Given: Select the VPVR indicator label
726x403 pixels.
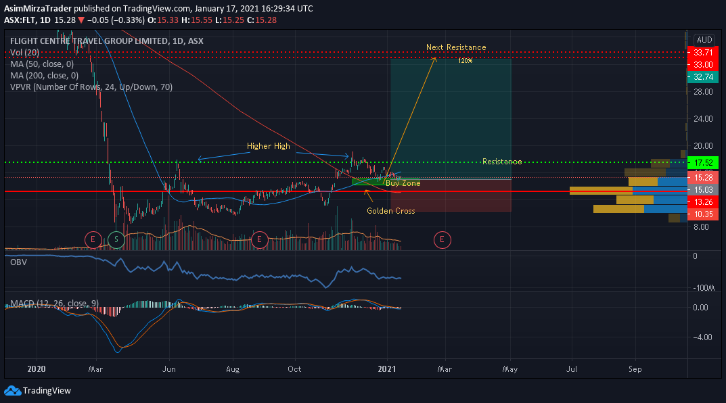Looking at the screenshot, I should (x=91, y=87).
